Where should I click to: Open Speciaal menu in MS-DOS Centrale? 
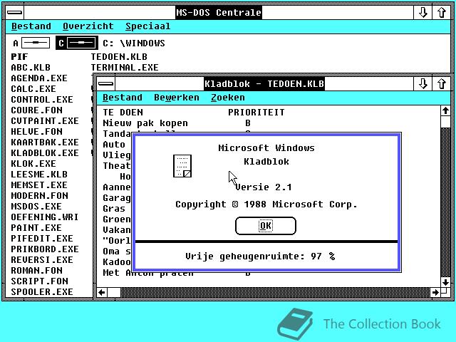pyautogui.click(x=147, y=26)
